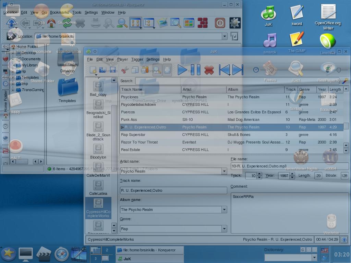Viewport: 351px width, 263px height.
Task: Click the compass icon on the panel
Action: click(x=61, y=254)
